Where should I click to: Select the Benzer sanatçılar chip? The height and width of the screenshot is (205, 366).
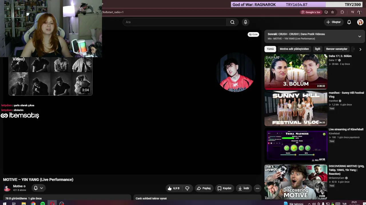point(337,49)
